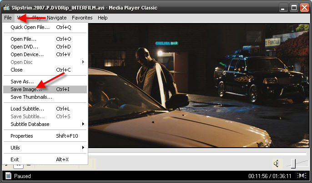Select Open File menu entry
The height and width of the screenshot is (183, 312).
pyautogui.click(x=45, y=39)
